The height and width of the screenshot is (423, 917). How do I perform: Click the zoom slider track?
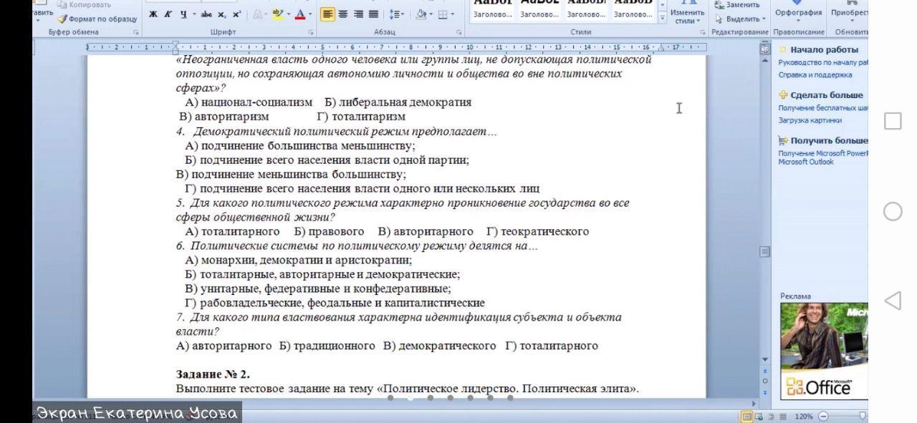(848, 417)
